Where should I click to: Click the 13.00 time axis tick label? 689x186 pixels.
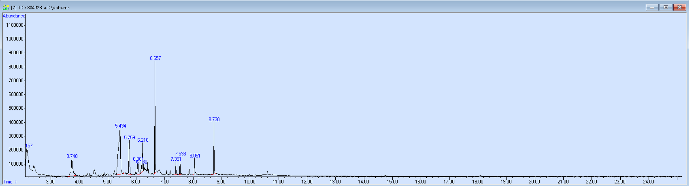point(335,182)
